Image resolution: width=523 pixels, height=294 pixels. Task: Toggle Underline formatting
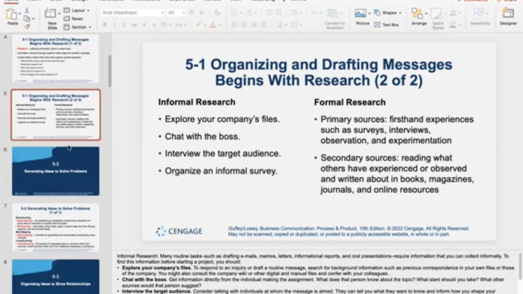pos(124,25)
